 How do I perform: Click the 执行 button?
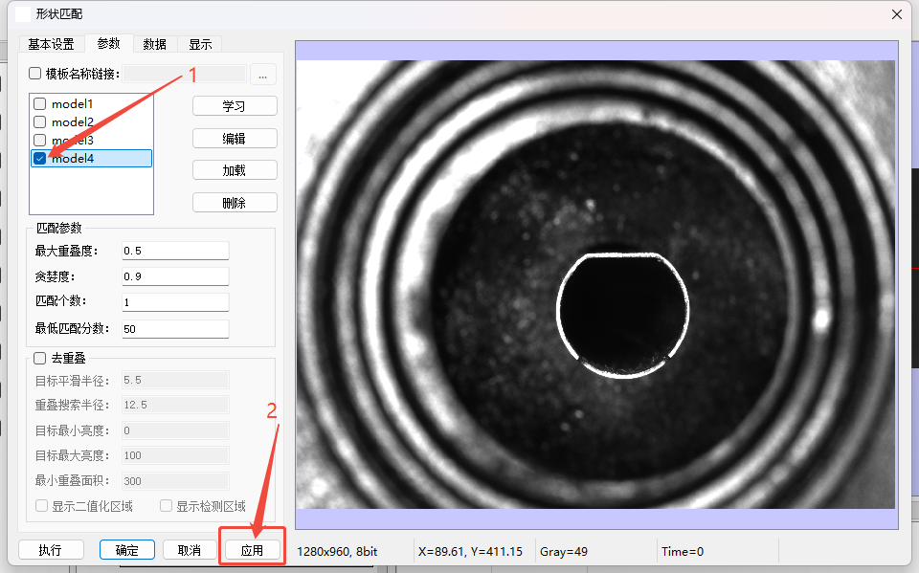(50, 550)
